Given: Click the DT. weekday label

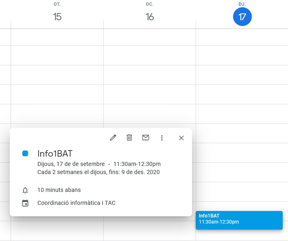Looking at the screenshot, I should 57,4.
